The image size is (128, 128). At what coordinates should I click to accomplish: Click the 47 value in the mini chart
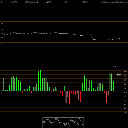82,121
